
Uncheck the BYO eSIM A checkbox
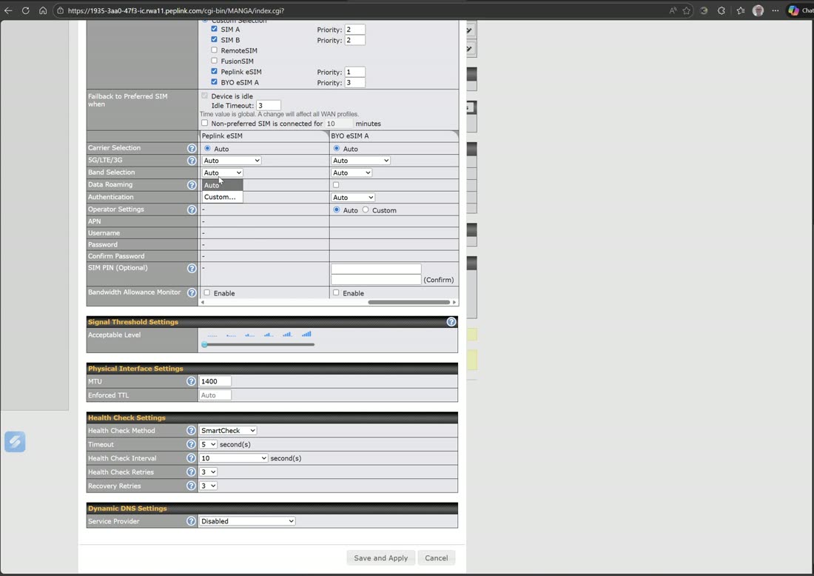pos(214,81)
